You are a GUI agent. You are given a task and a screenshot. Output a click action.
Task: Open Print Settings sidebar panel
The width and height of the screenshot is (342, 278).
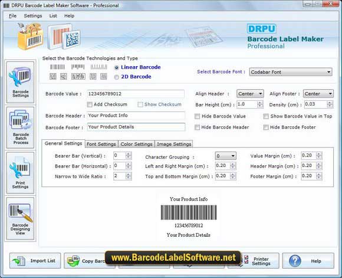coord(20,173)
